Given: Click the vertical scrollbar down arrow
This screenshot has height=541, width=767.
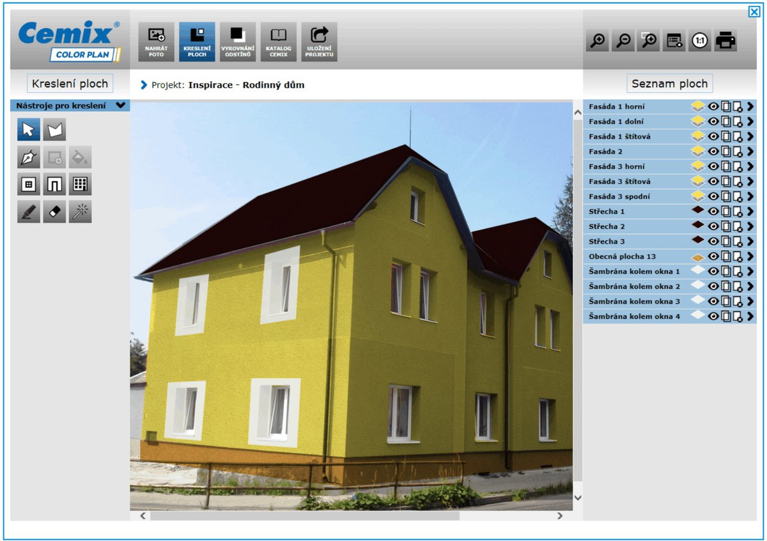Looking at the screenshot, I should click(x=578, y=497).
